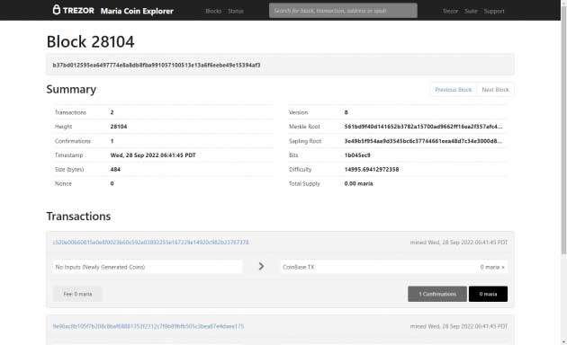Select Bits value 1b045ec9

pyautogui.click(x=357, y=155)
